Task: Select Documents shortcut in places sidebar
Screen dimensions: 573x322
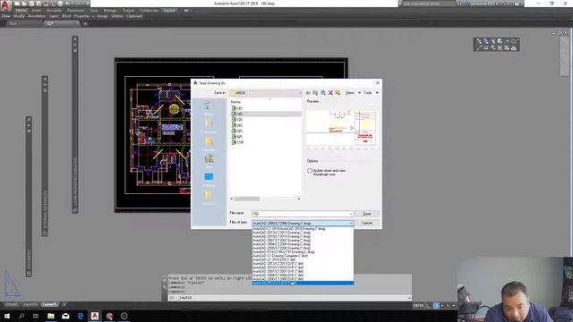Action: pos(209,125)
